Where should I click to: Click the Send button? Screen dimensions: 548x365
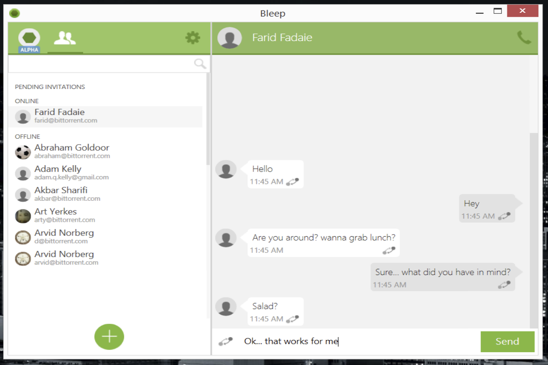tap(507, 341)
